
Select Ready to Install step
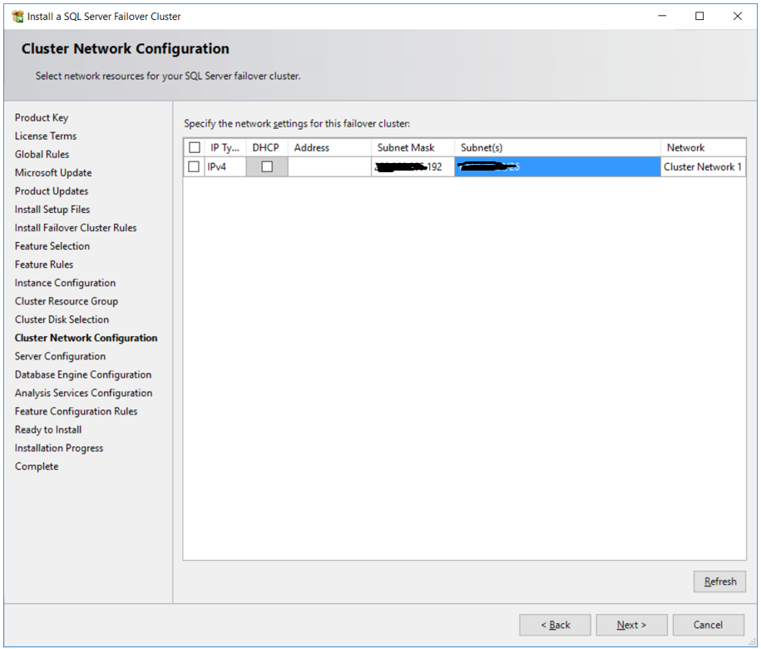pos(48,429)
